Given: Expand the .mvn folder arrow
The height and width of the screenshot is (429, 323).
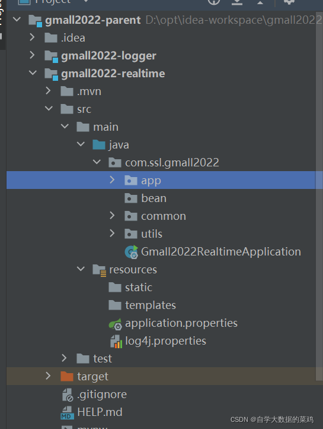Looking at the screenshot, I should (x=48, y=90).
